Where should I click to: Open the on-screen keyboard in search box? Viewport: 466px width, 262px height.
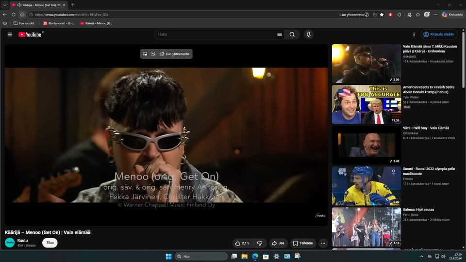(280, 34)
